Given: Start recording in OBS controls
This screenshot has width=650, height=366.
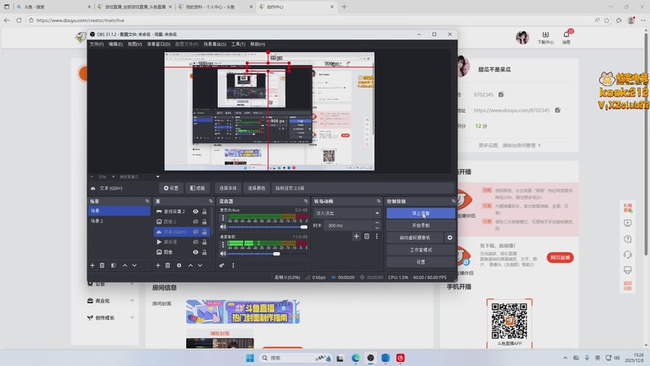Looking at the screenshot, I should pyautogui.click(x=421, y=225).
